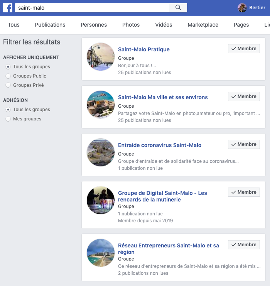Switch to the Marketplace tab
The width and height of the screenshot is (270, 286).
click(x=203, y=25)
